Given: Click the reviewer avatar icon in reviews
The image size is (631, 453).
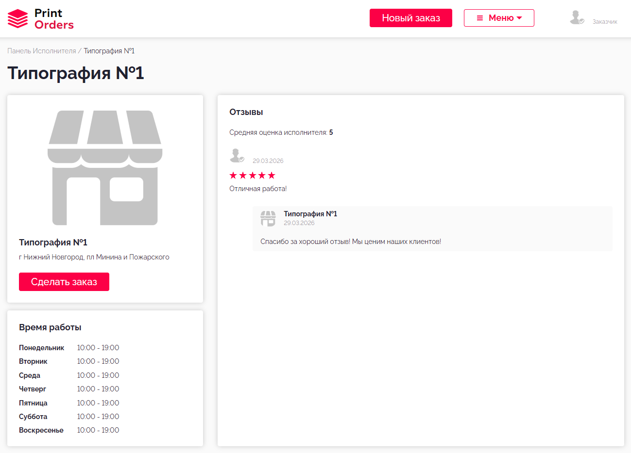Looking at the screenshot, I should pyautogui.click(x=237, y=156).
